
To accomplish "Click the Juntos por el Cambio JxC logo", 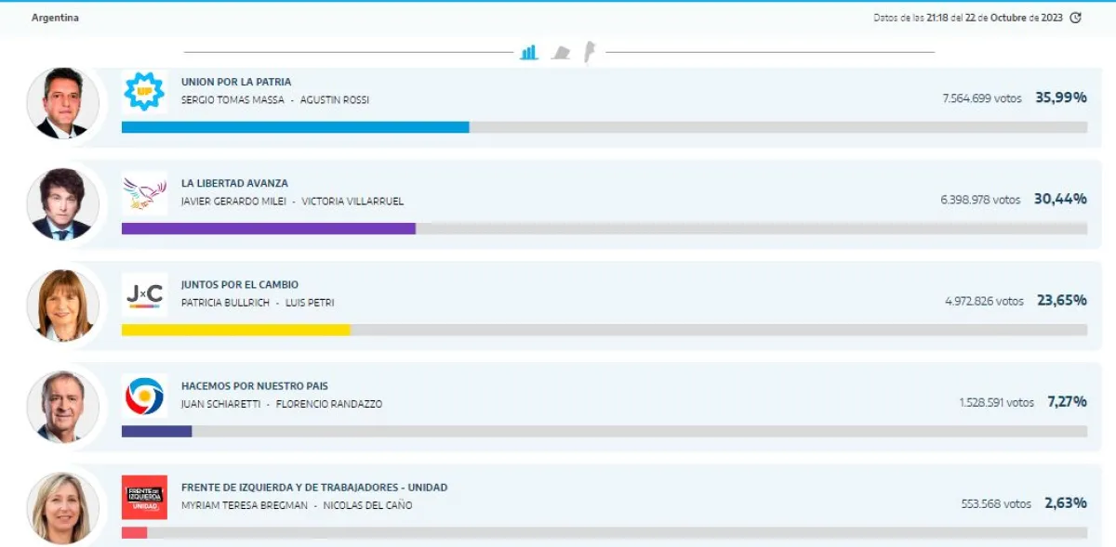I will click(144, 294).
